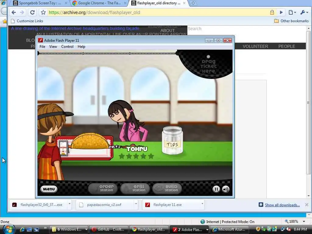The width and height of the screenshot is (312, 234).
Task: Open the PEOPLE link
Action: click(x=286, y=46)
